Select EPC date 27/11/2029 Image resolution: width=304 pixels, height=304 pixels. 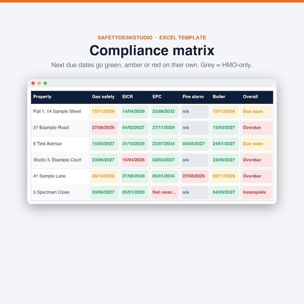pos(165,128)
